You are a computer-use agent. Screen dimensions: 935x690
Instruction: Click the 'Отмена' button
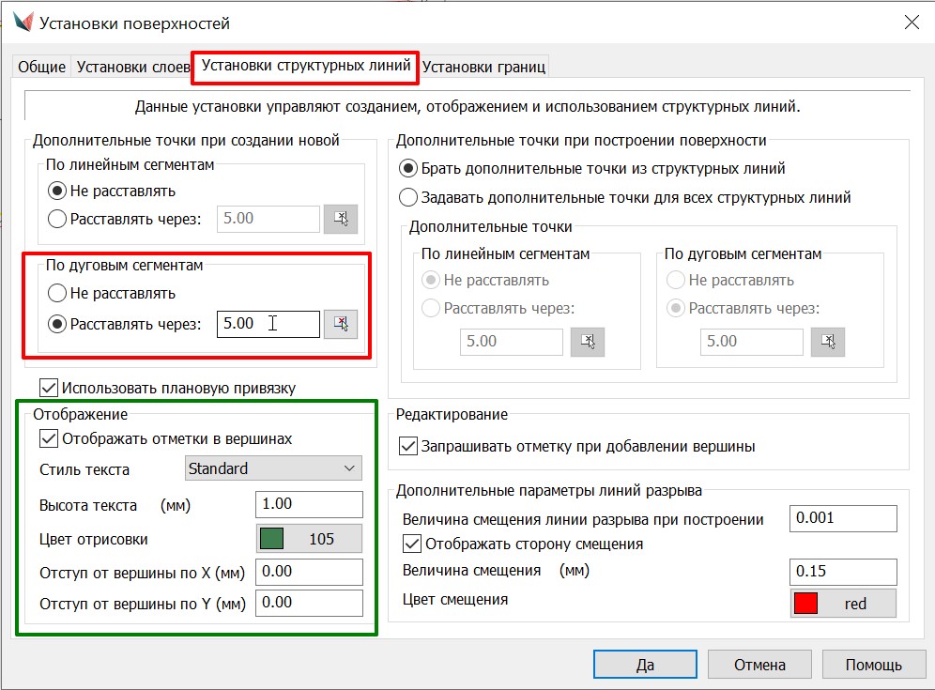tap(759, 665)
